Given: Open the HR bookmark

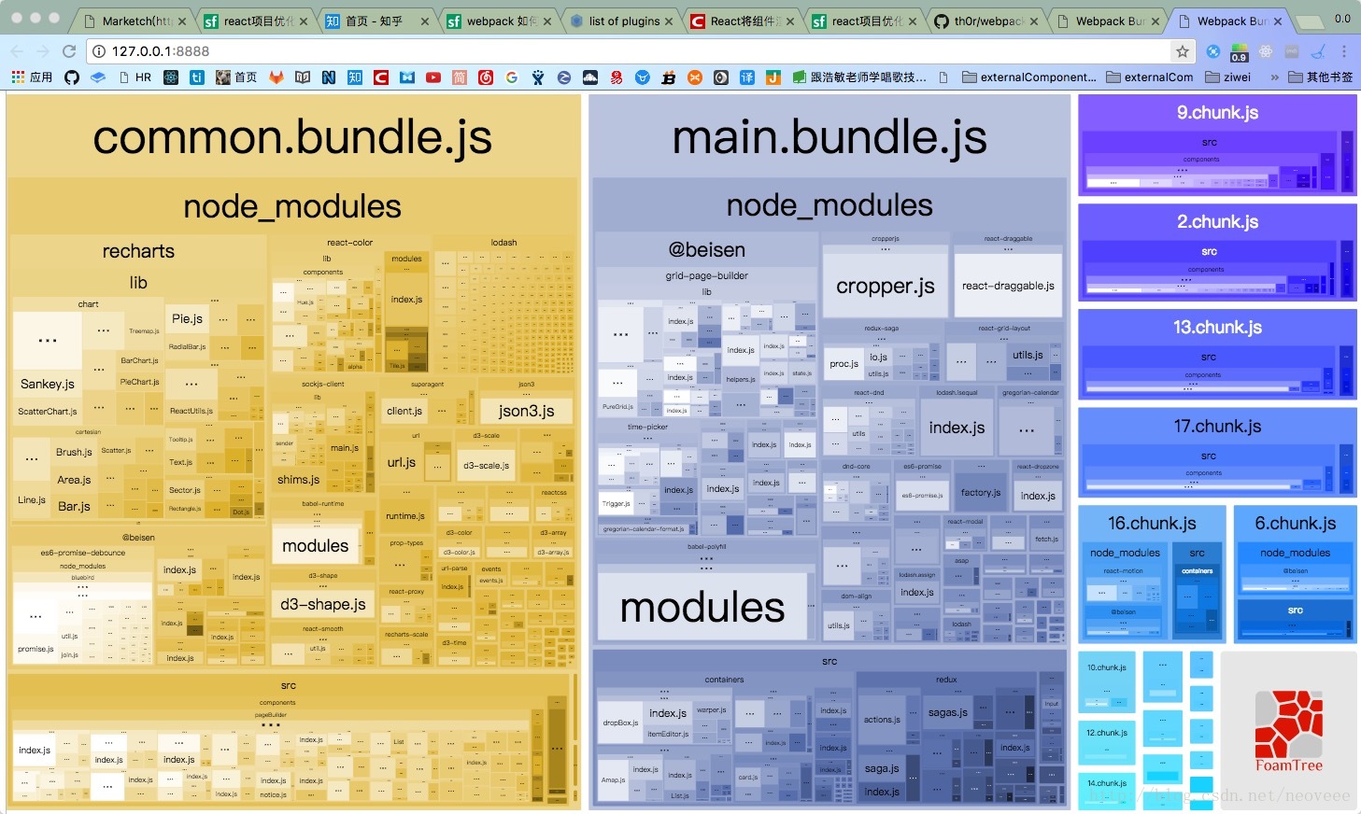Looking at the screenshot, I should (135, 77).
